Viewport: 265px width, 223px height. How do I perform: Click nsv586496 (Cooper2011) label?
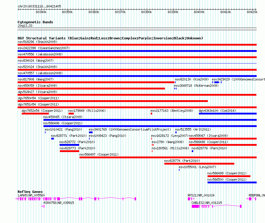63,123
